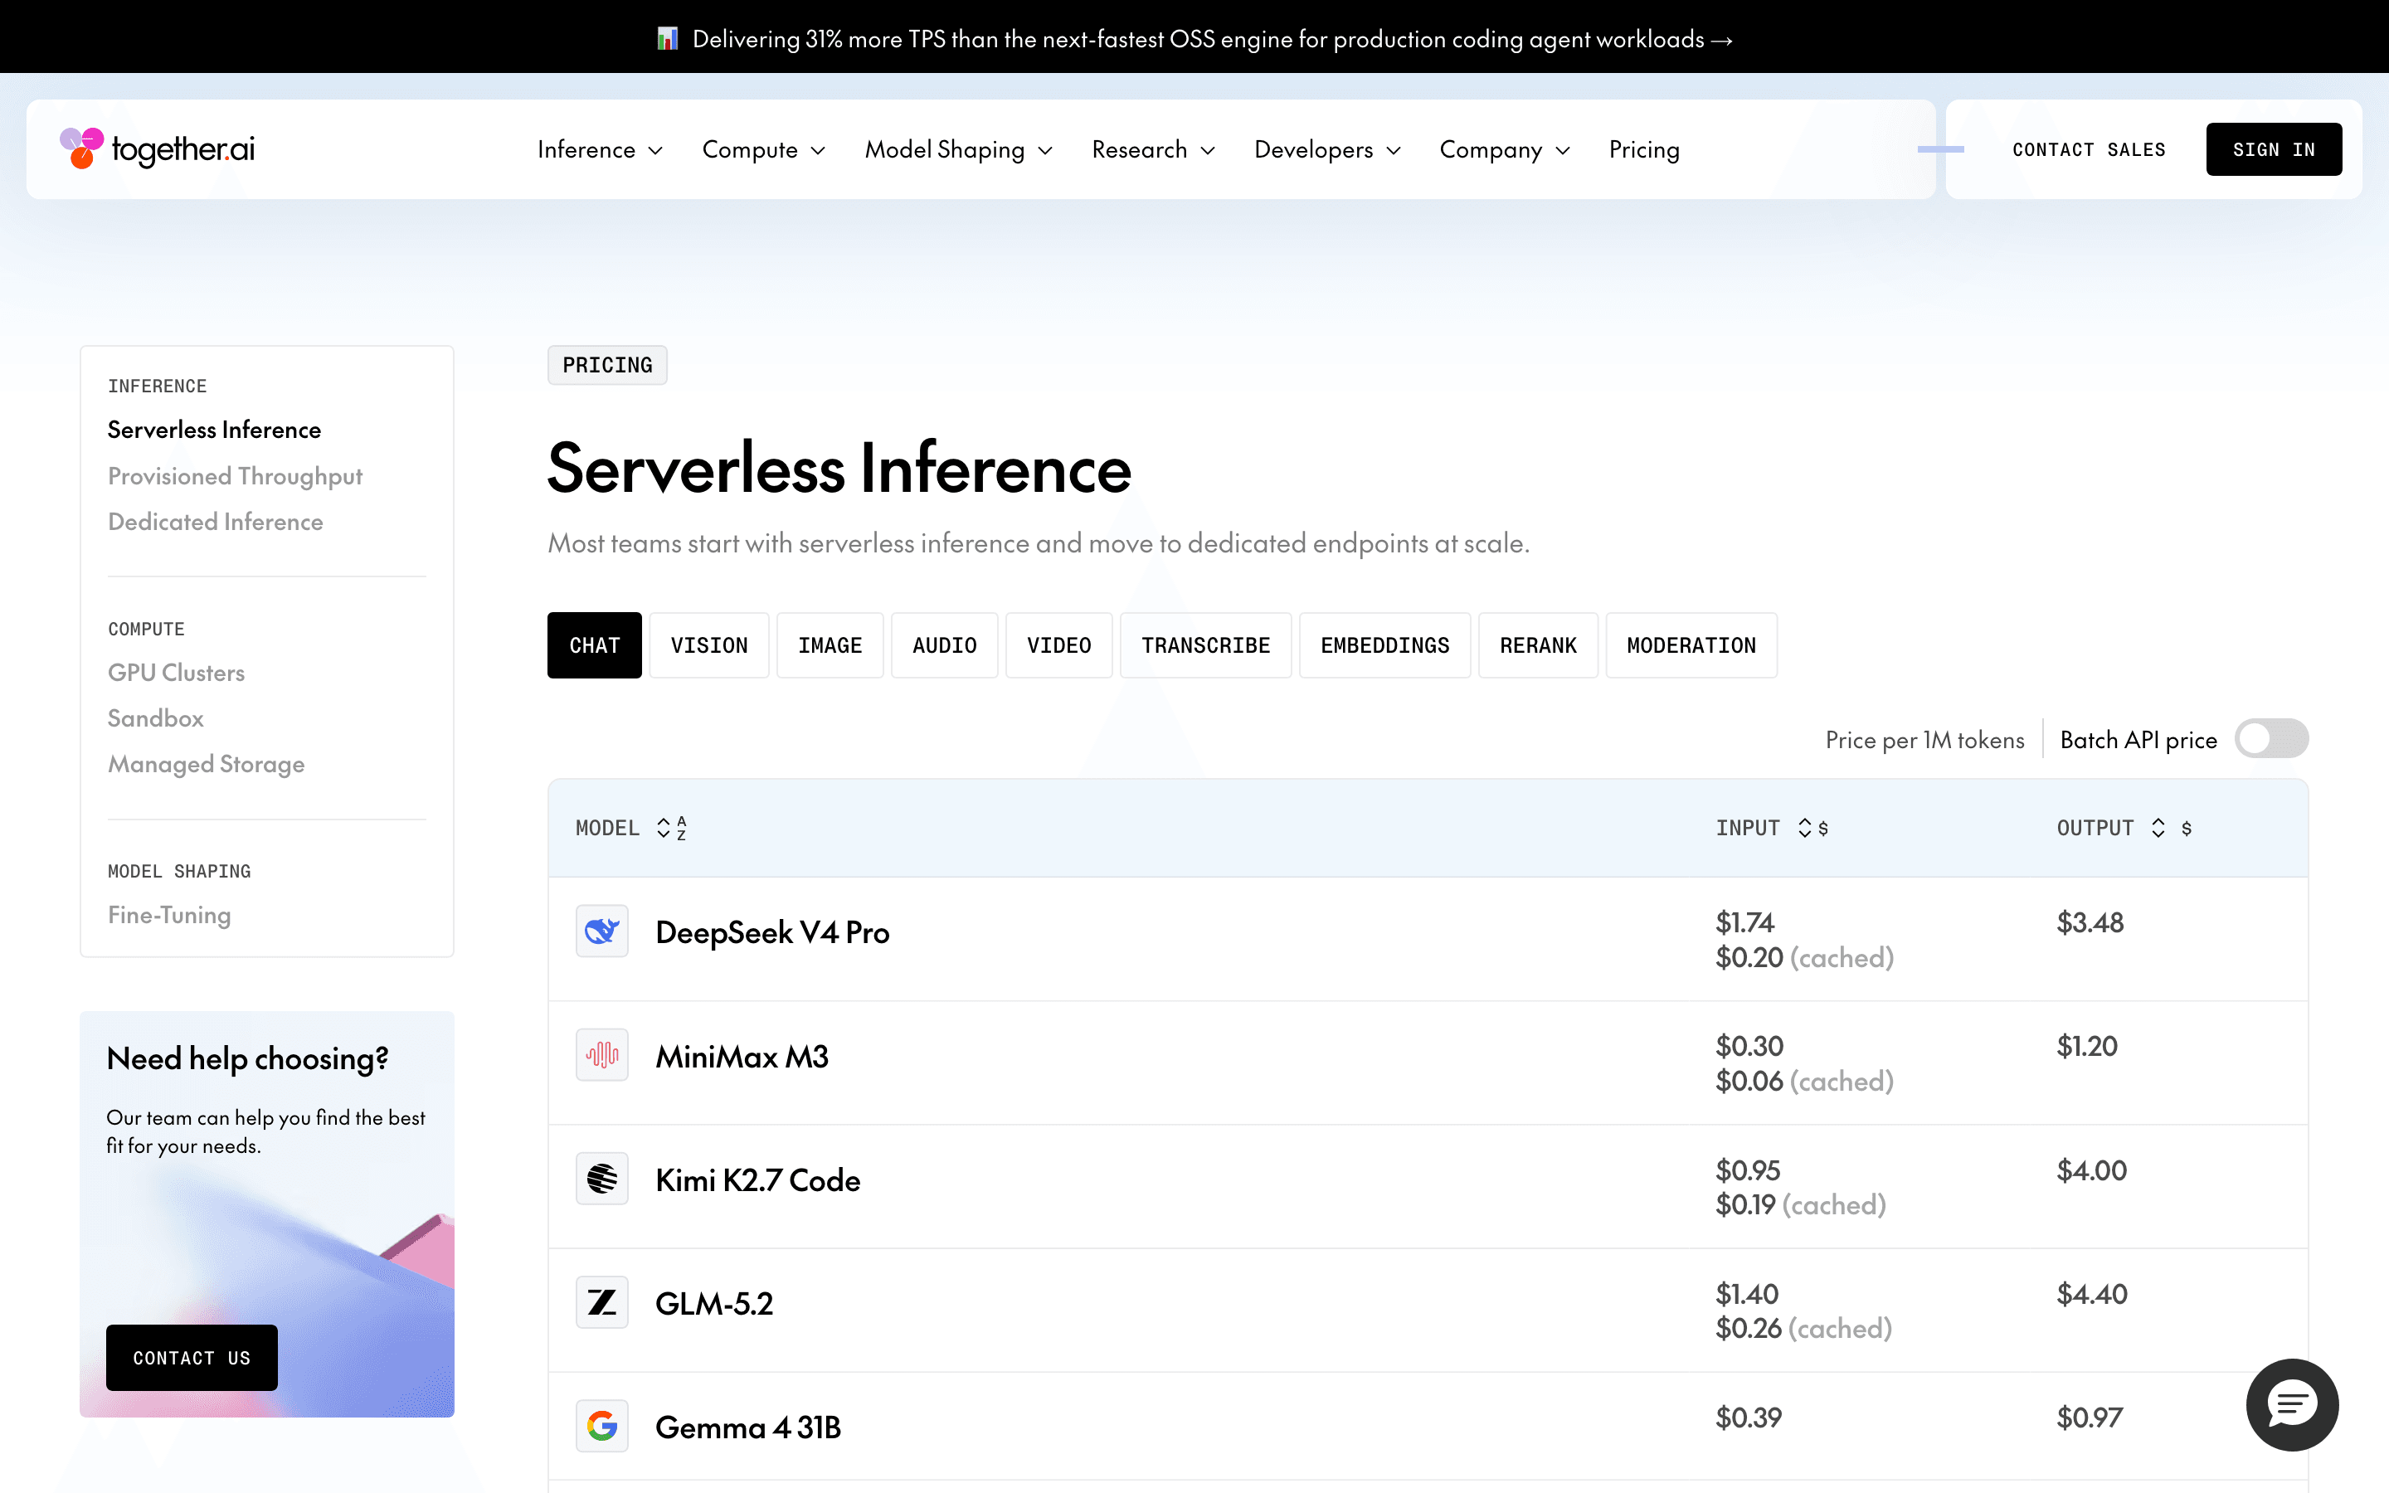Image resolution: width=2389 pixels, height=1493 pixels.
Task: Click the $0.26 (cached) price
Action: click(1803, 1327)
